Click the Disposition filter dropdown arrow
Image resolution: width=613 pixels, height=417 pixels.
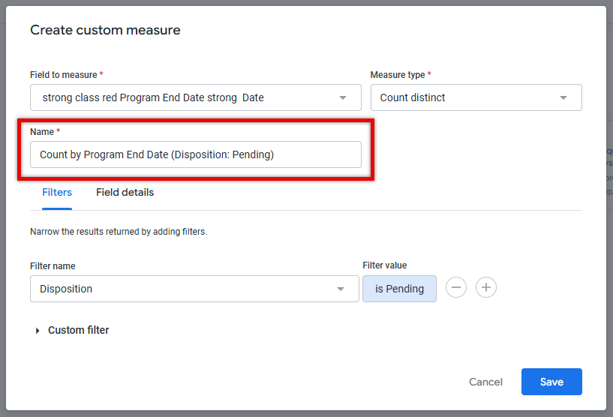pos(341,289)
